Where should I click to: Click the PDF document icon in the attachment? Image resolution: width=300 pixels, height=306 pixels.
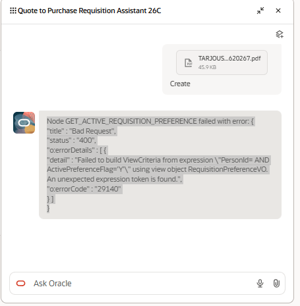(189, 63)
